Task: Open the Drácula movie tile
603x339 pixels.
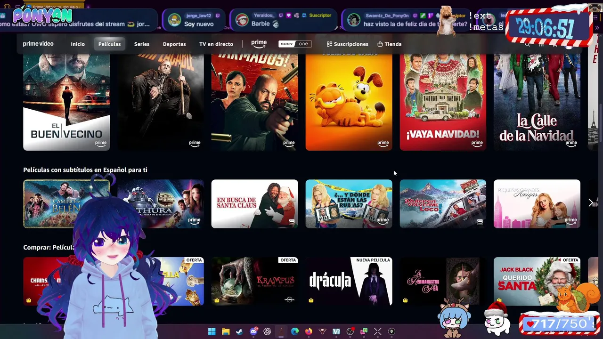Action: (x=349, y=281)
